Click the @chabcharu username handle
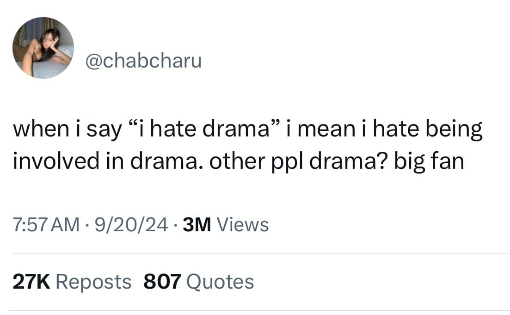This screenshot has width=510, height=315. (143, 61)
